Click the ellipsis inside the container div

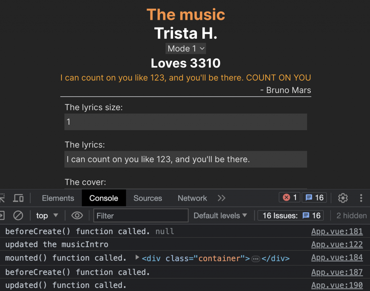coord(255,259)
